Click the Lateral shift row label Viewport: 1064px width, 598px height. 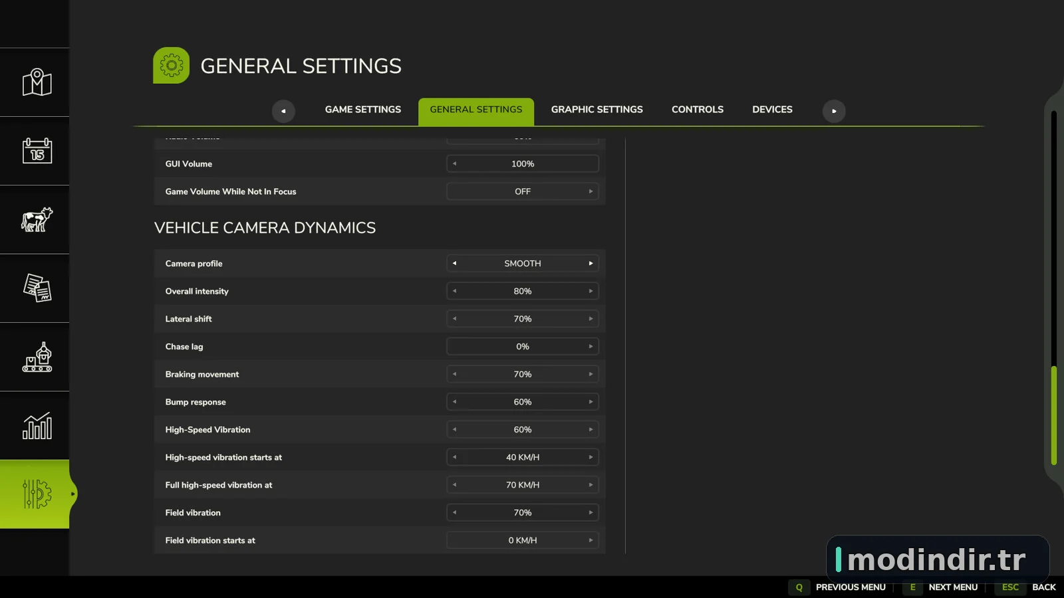(x=189, y=319)
